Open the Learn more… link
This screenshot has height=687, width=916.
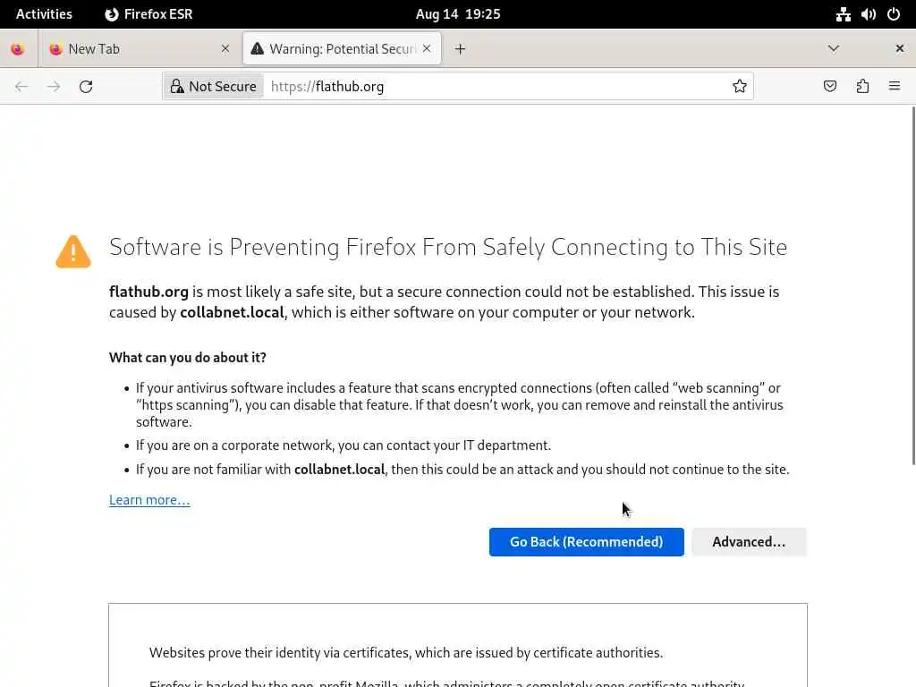click(149, 500)
